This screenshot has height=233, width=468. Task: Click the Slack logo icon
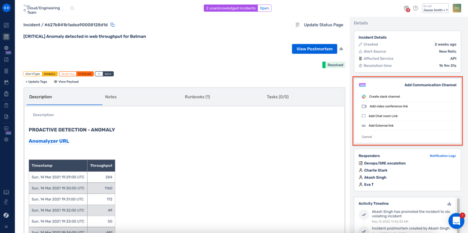click(x=364, y=96)
